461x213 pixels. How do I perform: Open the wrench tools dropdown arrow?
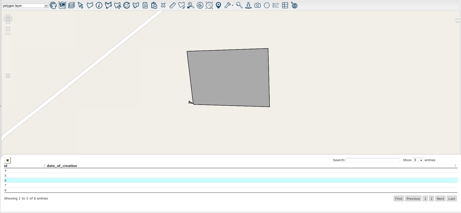232,6
